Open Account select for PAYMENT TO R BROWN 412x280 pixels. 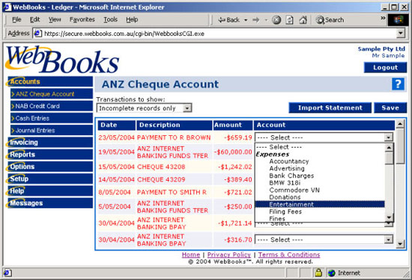tap(324, 137)
